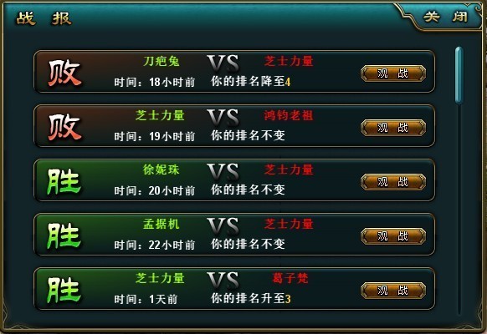This screenshot has height=334, width=487.
Task: Click opponent name 葛子梵
Action: click(290, 278)
